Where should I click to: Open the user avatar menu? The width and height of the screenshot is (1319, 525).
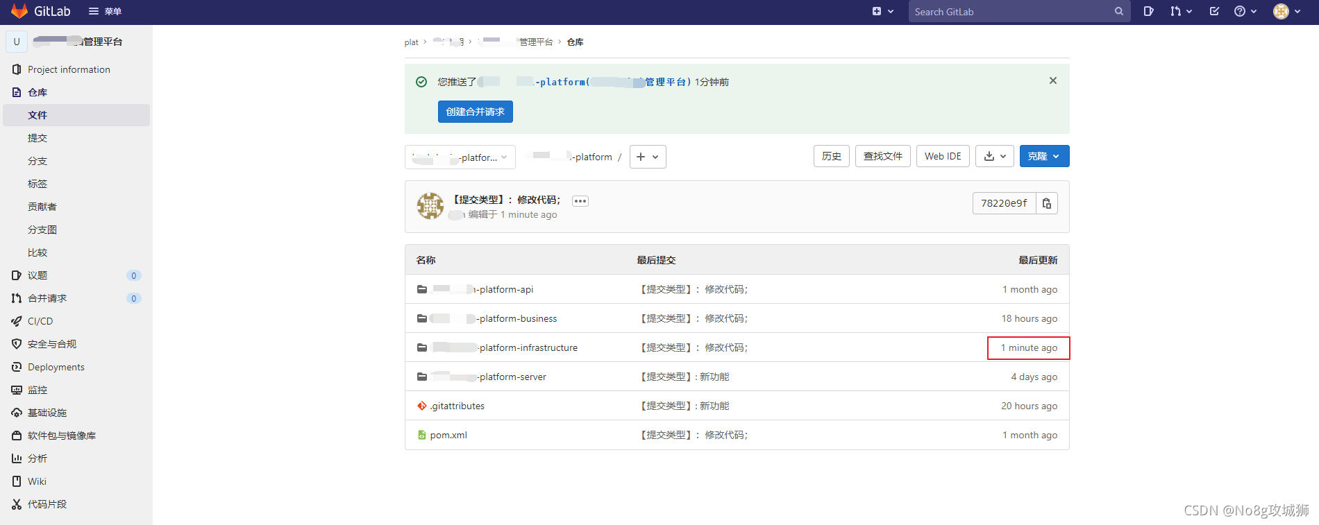click(x=1286, y=11)
